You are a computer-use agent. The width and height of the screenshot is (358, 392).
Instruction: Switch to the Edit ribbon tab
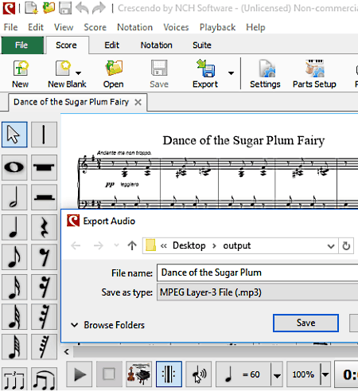[x=111, y=45]
